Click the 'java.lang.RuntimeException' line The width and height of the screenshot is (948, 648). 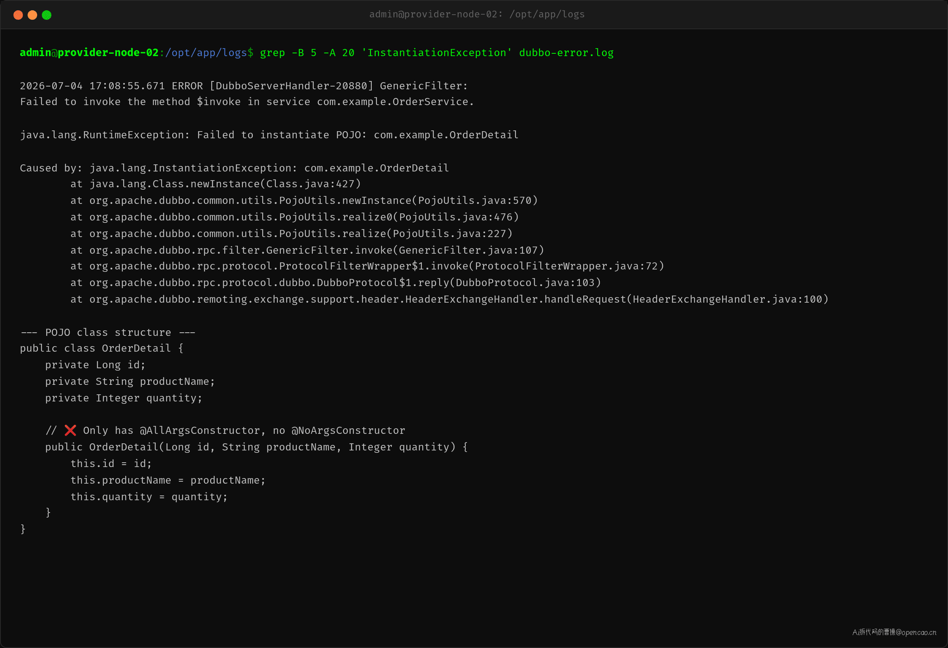tap(269, 135)
